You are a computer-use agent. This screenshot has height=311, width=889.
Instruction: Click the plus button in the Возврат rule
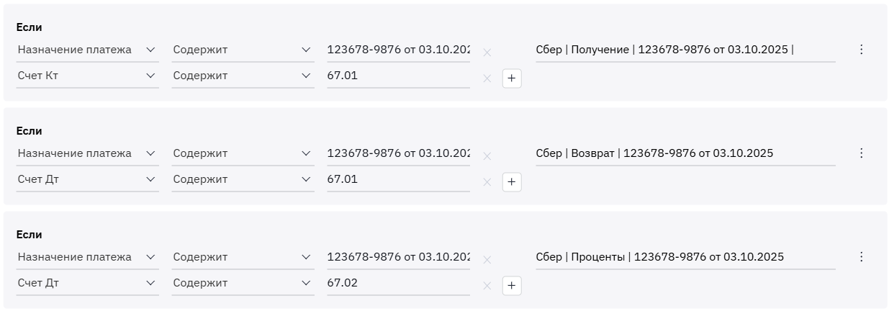point(512,182)
